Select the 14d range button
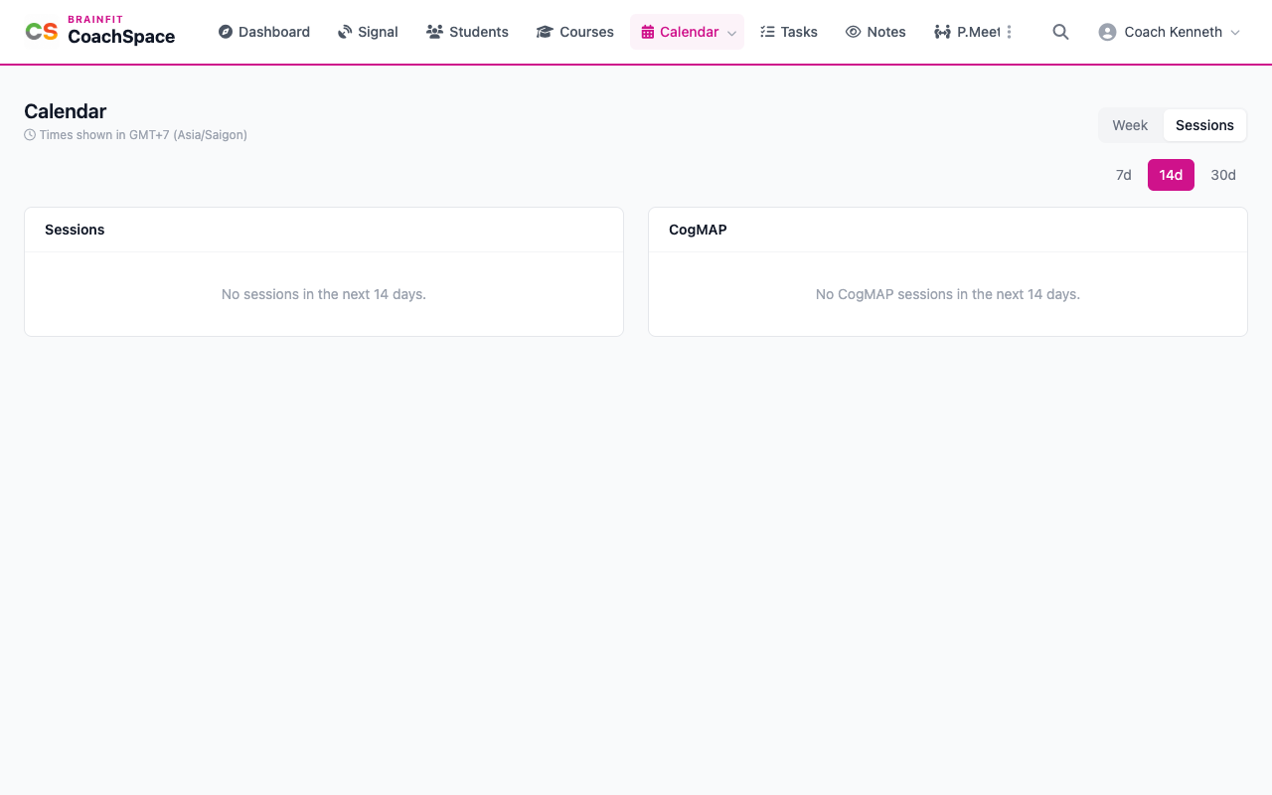The height and width of the screenshot is (795, 1272). 1171,175
